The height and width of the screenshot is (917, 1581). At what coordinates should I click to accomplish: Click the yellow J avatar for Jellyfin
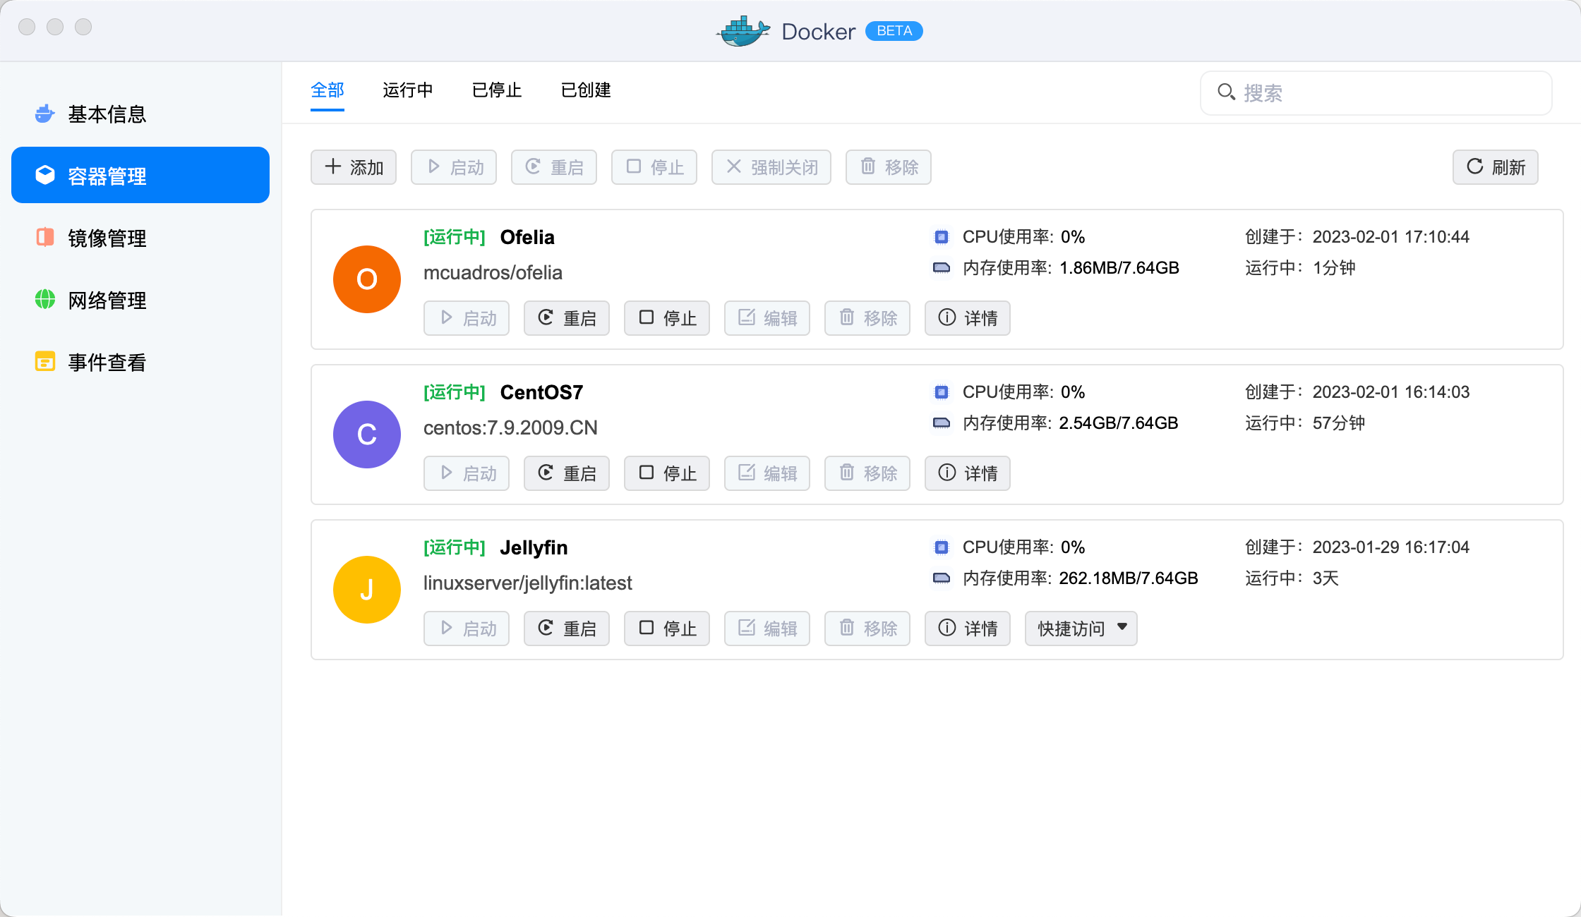tap(366, 590)
